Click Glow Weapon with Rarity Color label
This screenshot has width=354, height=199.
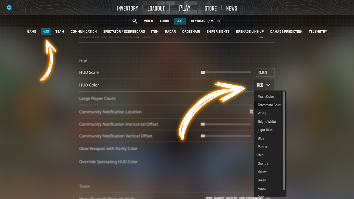pyautogui.click(x=108, y=149)
